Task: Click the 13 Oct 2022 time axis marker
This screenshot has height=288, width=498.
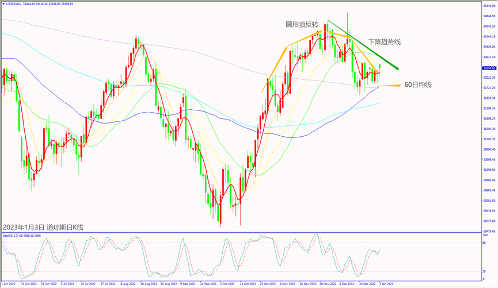Action: pyautogui.click(x=249, y=284)
